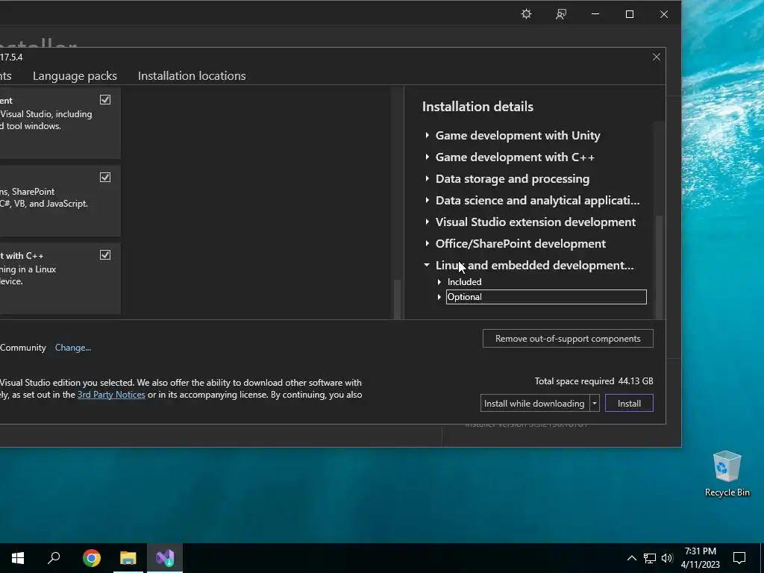Image resolution: width=764 pixels, height=573 pixels.
Task: Expand Office/SharePoint development details
Action: pos(428,243)
